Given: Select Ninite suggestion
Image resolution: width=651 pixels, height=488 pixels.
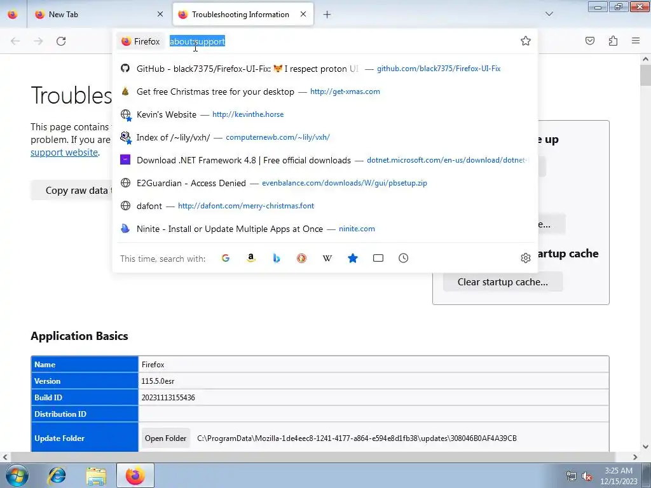Looking at the screenshot, I should pos(325,229).
